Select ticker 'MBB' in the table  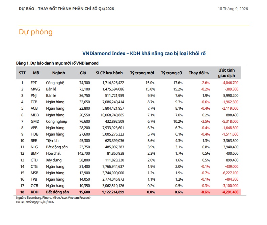[34, 115]
